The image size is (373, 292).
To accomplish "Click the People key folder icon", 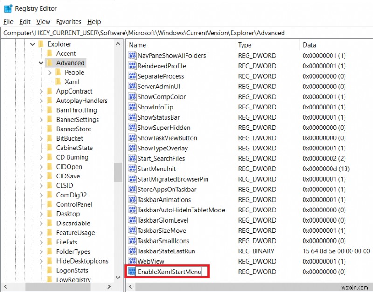I will point(59,72).
